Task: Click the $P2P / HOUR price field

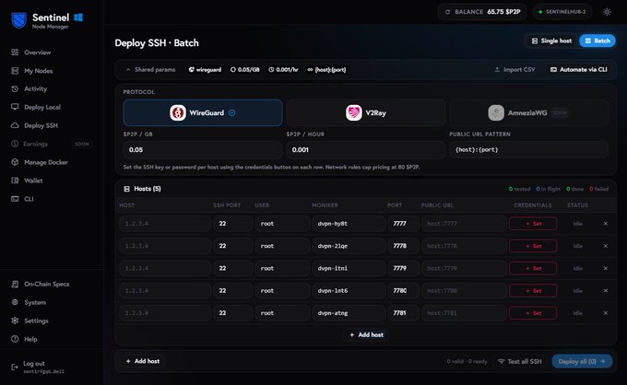Action: point(365,150)
